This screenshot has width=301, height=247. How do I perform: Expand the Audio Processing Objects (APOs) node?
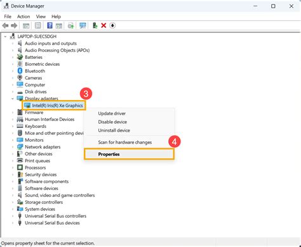tap(13, 50)
